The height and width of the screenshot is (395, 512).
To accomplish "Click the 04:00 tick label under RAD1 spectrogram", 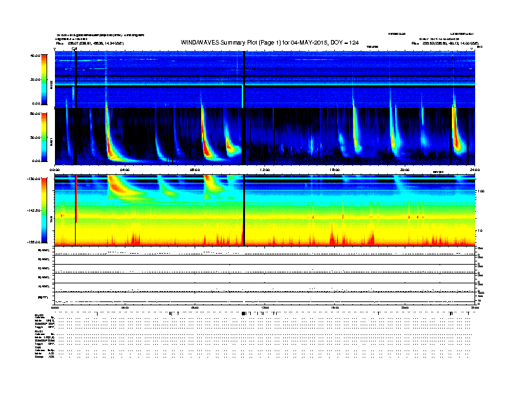I will click(x=125, y=170).
